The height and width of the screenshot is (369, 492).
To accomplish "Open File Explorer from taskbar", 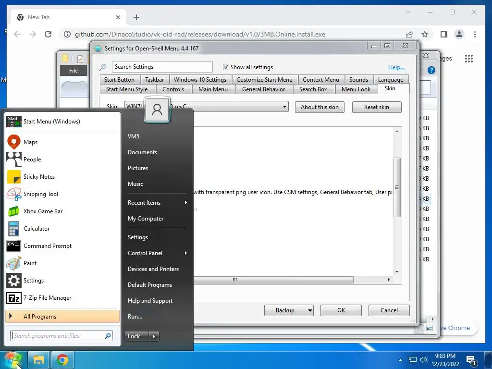I will tap(38, 359).
